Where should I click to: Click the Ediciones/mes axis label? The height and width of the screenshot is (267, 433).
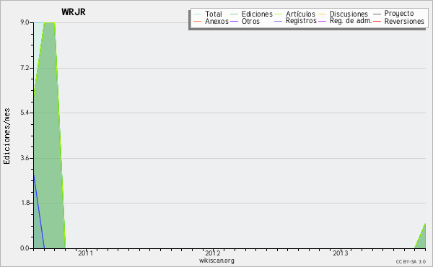[6, 136]
